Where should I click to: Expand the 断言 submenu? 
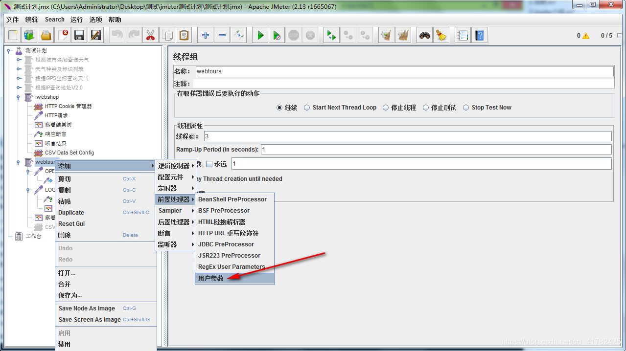176,233
